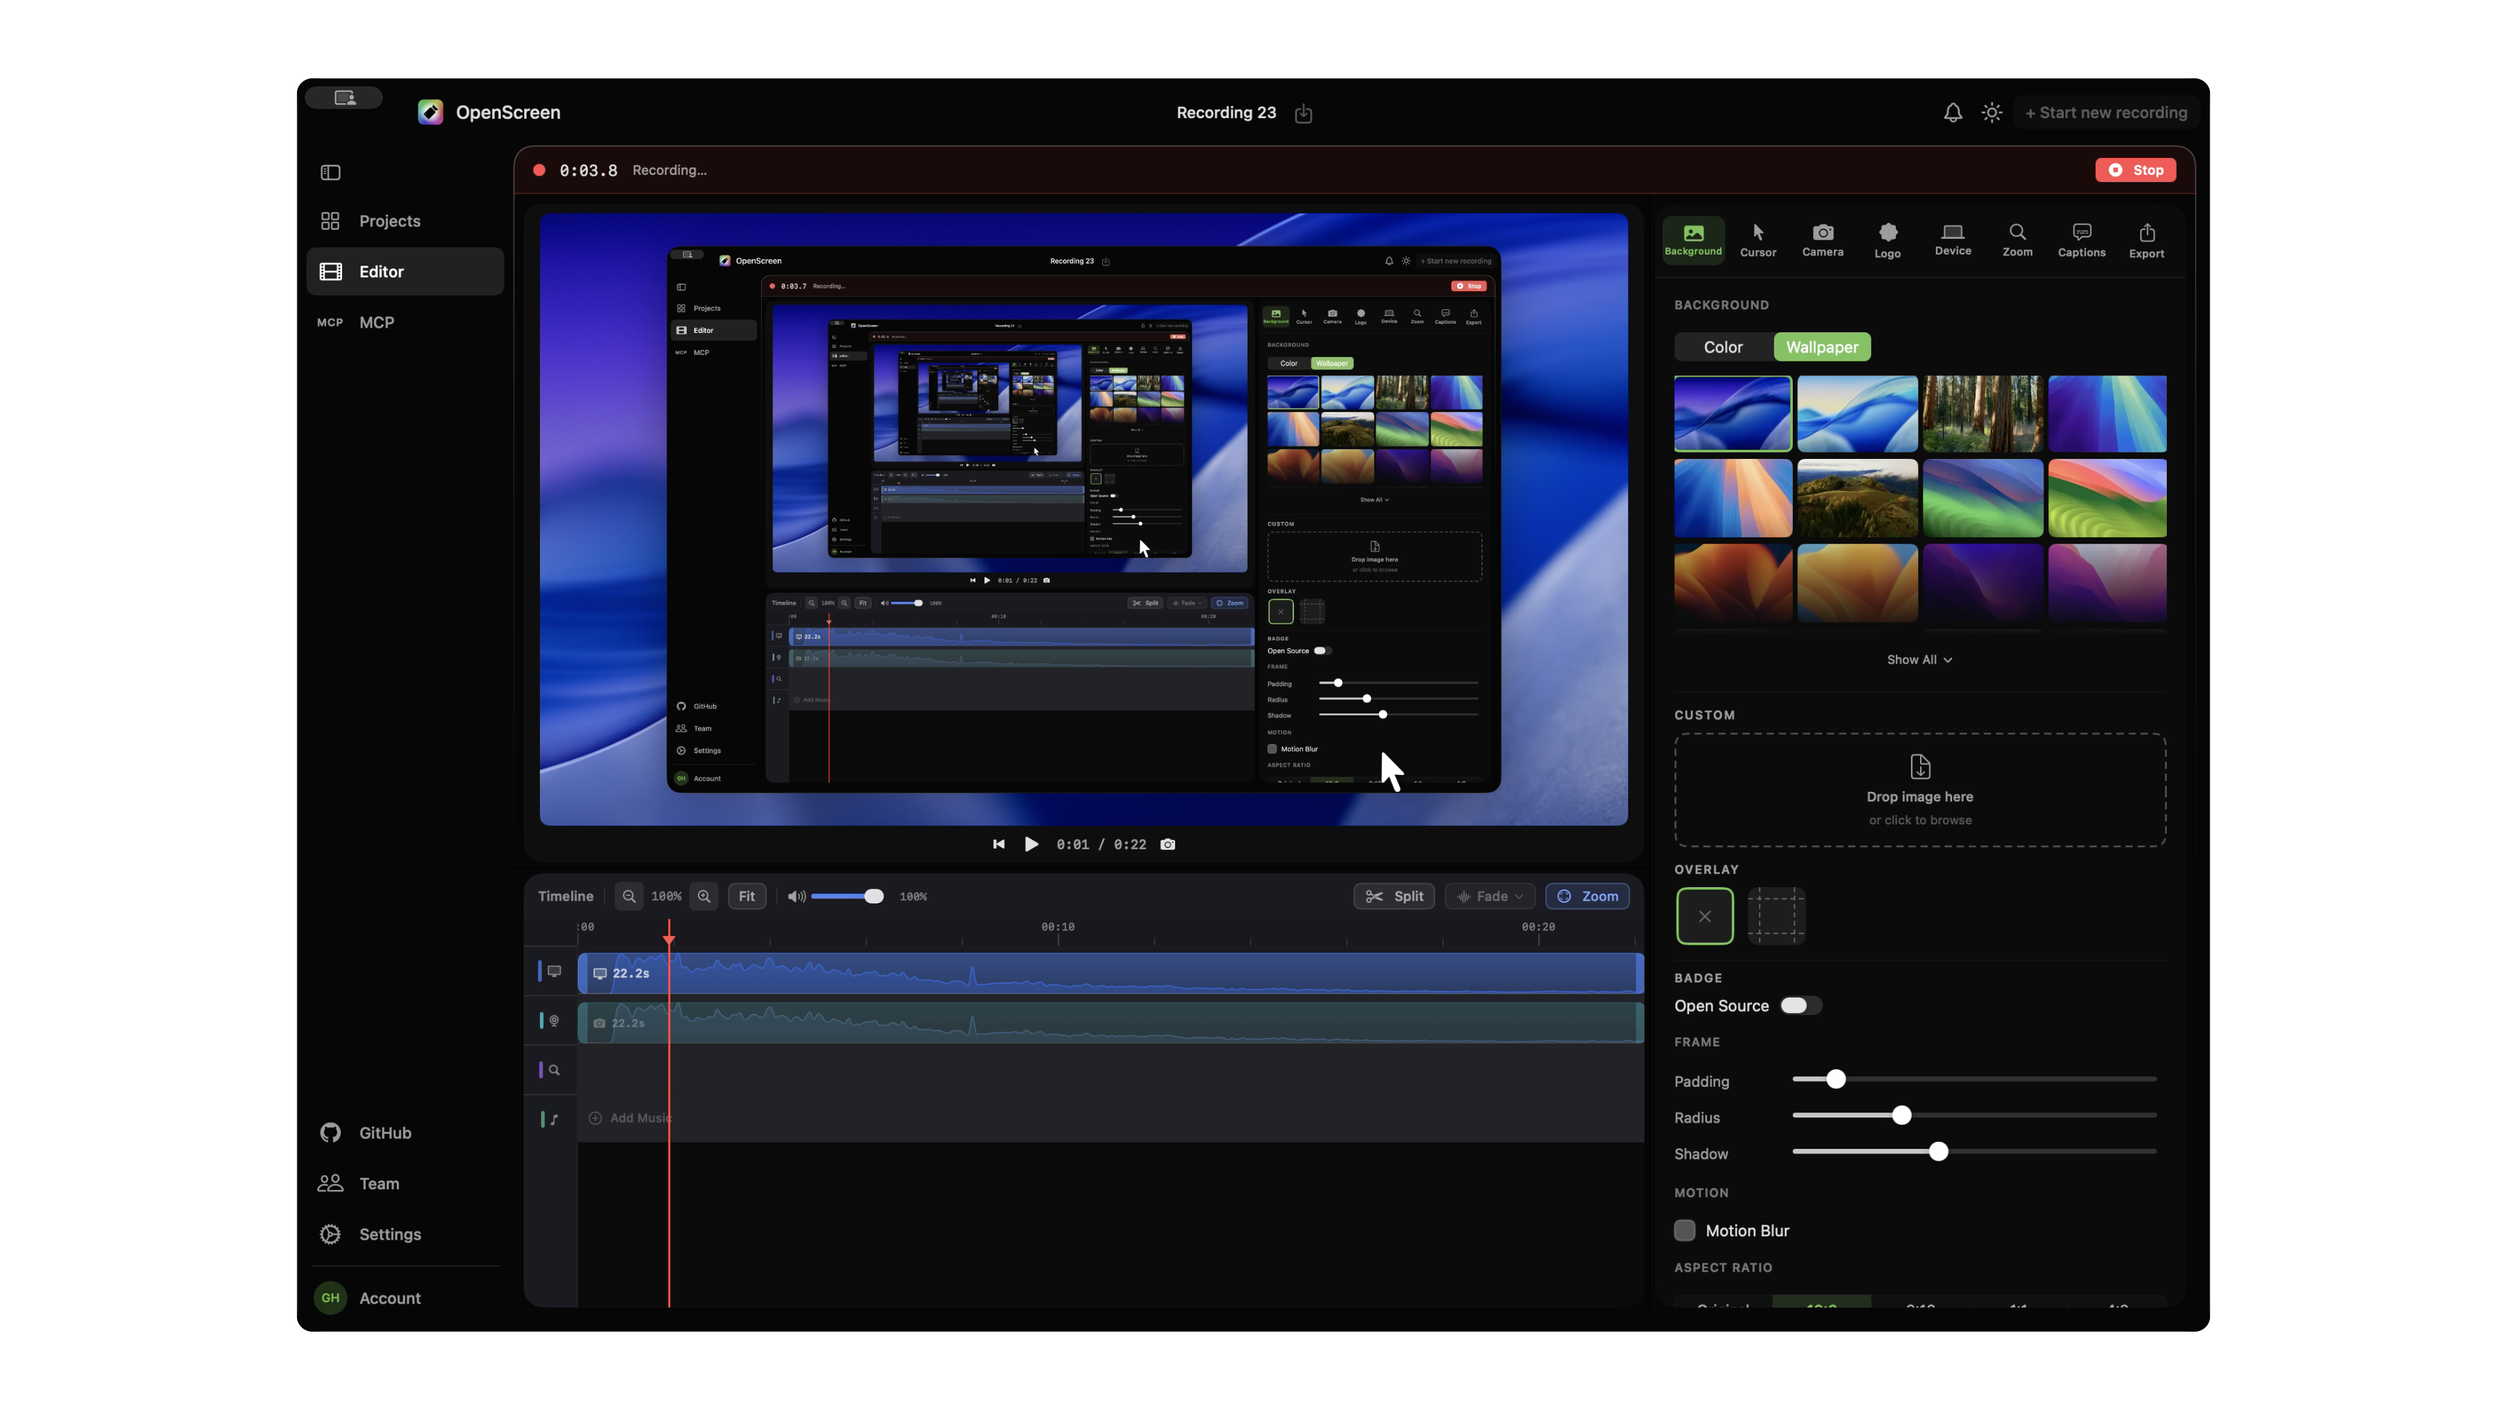Skip back to start of video
The width and height of the screenshot is (2507, 1410).
(x=998, y=845)
